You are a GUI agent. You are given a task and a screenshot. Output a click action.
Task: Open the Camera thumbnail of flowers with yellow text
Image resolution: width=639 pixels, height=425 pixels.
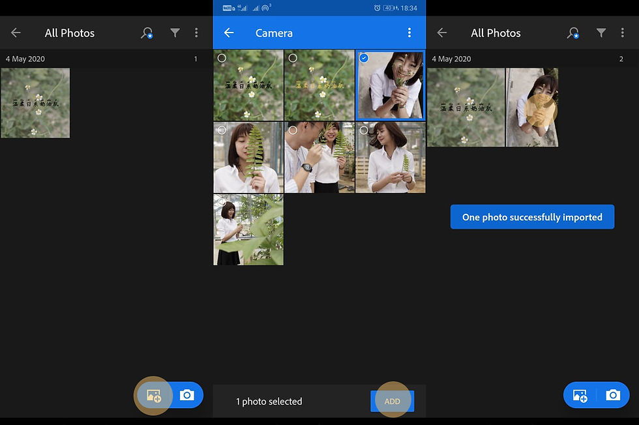pos(319,85)
